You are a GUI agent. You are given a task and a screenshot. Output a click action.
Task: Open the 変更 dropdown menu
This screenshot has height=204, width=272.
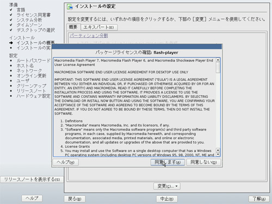167,186
